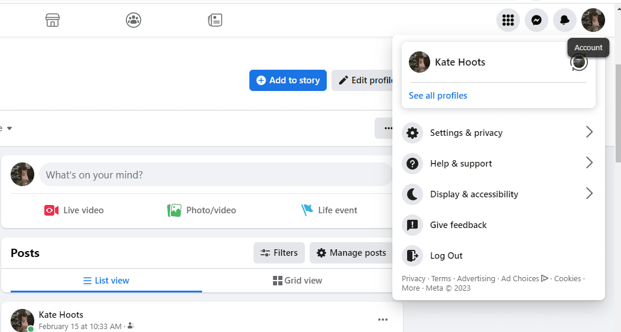This screenshot has height=332, width=621.
Task: Open Help & support menu item
Action: click(498, 163)
